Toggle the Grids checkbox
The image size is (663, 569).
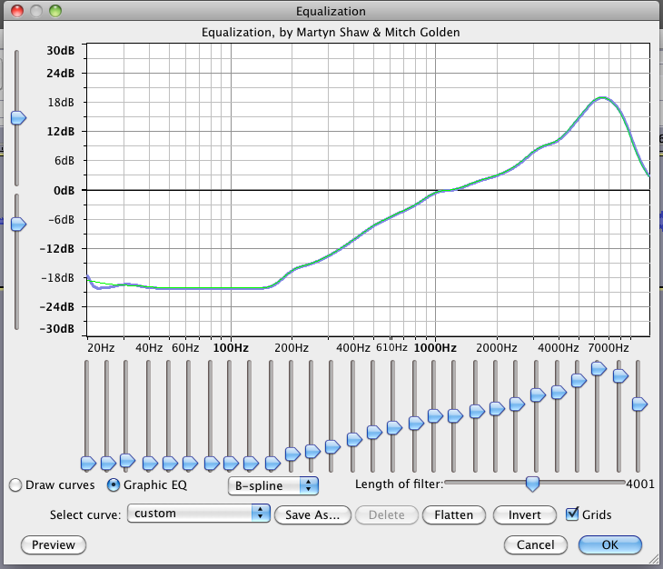572,514
